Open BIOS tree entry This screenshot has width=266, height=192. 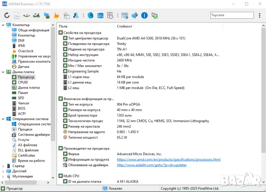(x=22, y=108)
